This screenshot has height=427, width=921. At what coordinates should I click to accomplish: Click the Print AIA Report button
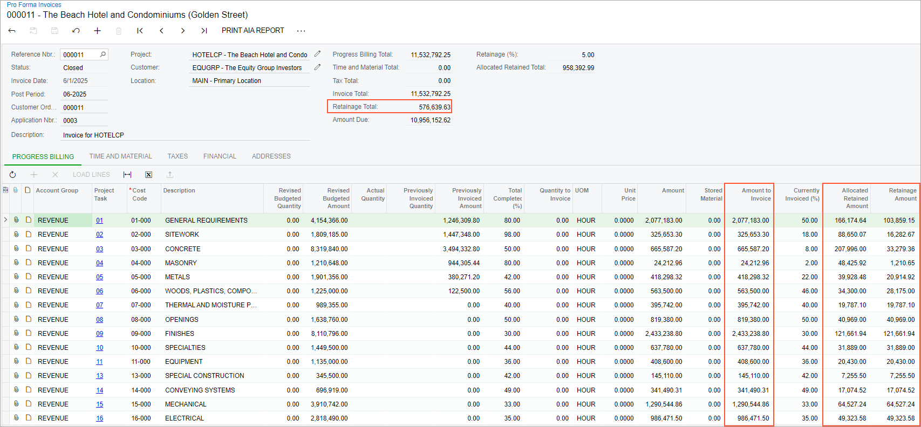pos(253,31)
